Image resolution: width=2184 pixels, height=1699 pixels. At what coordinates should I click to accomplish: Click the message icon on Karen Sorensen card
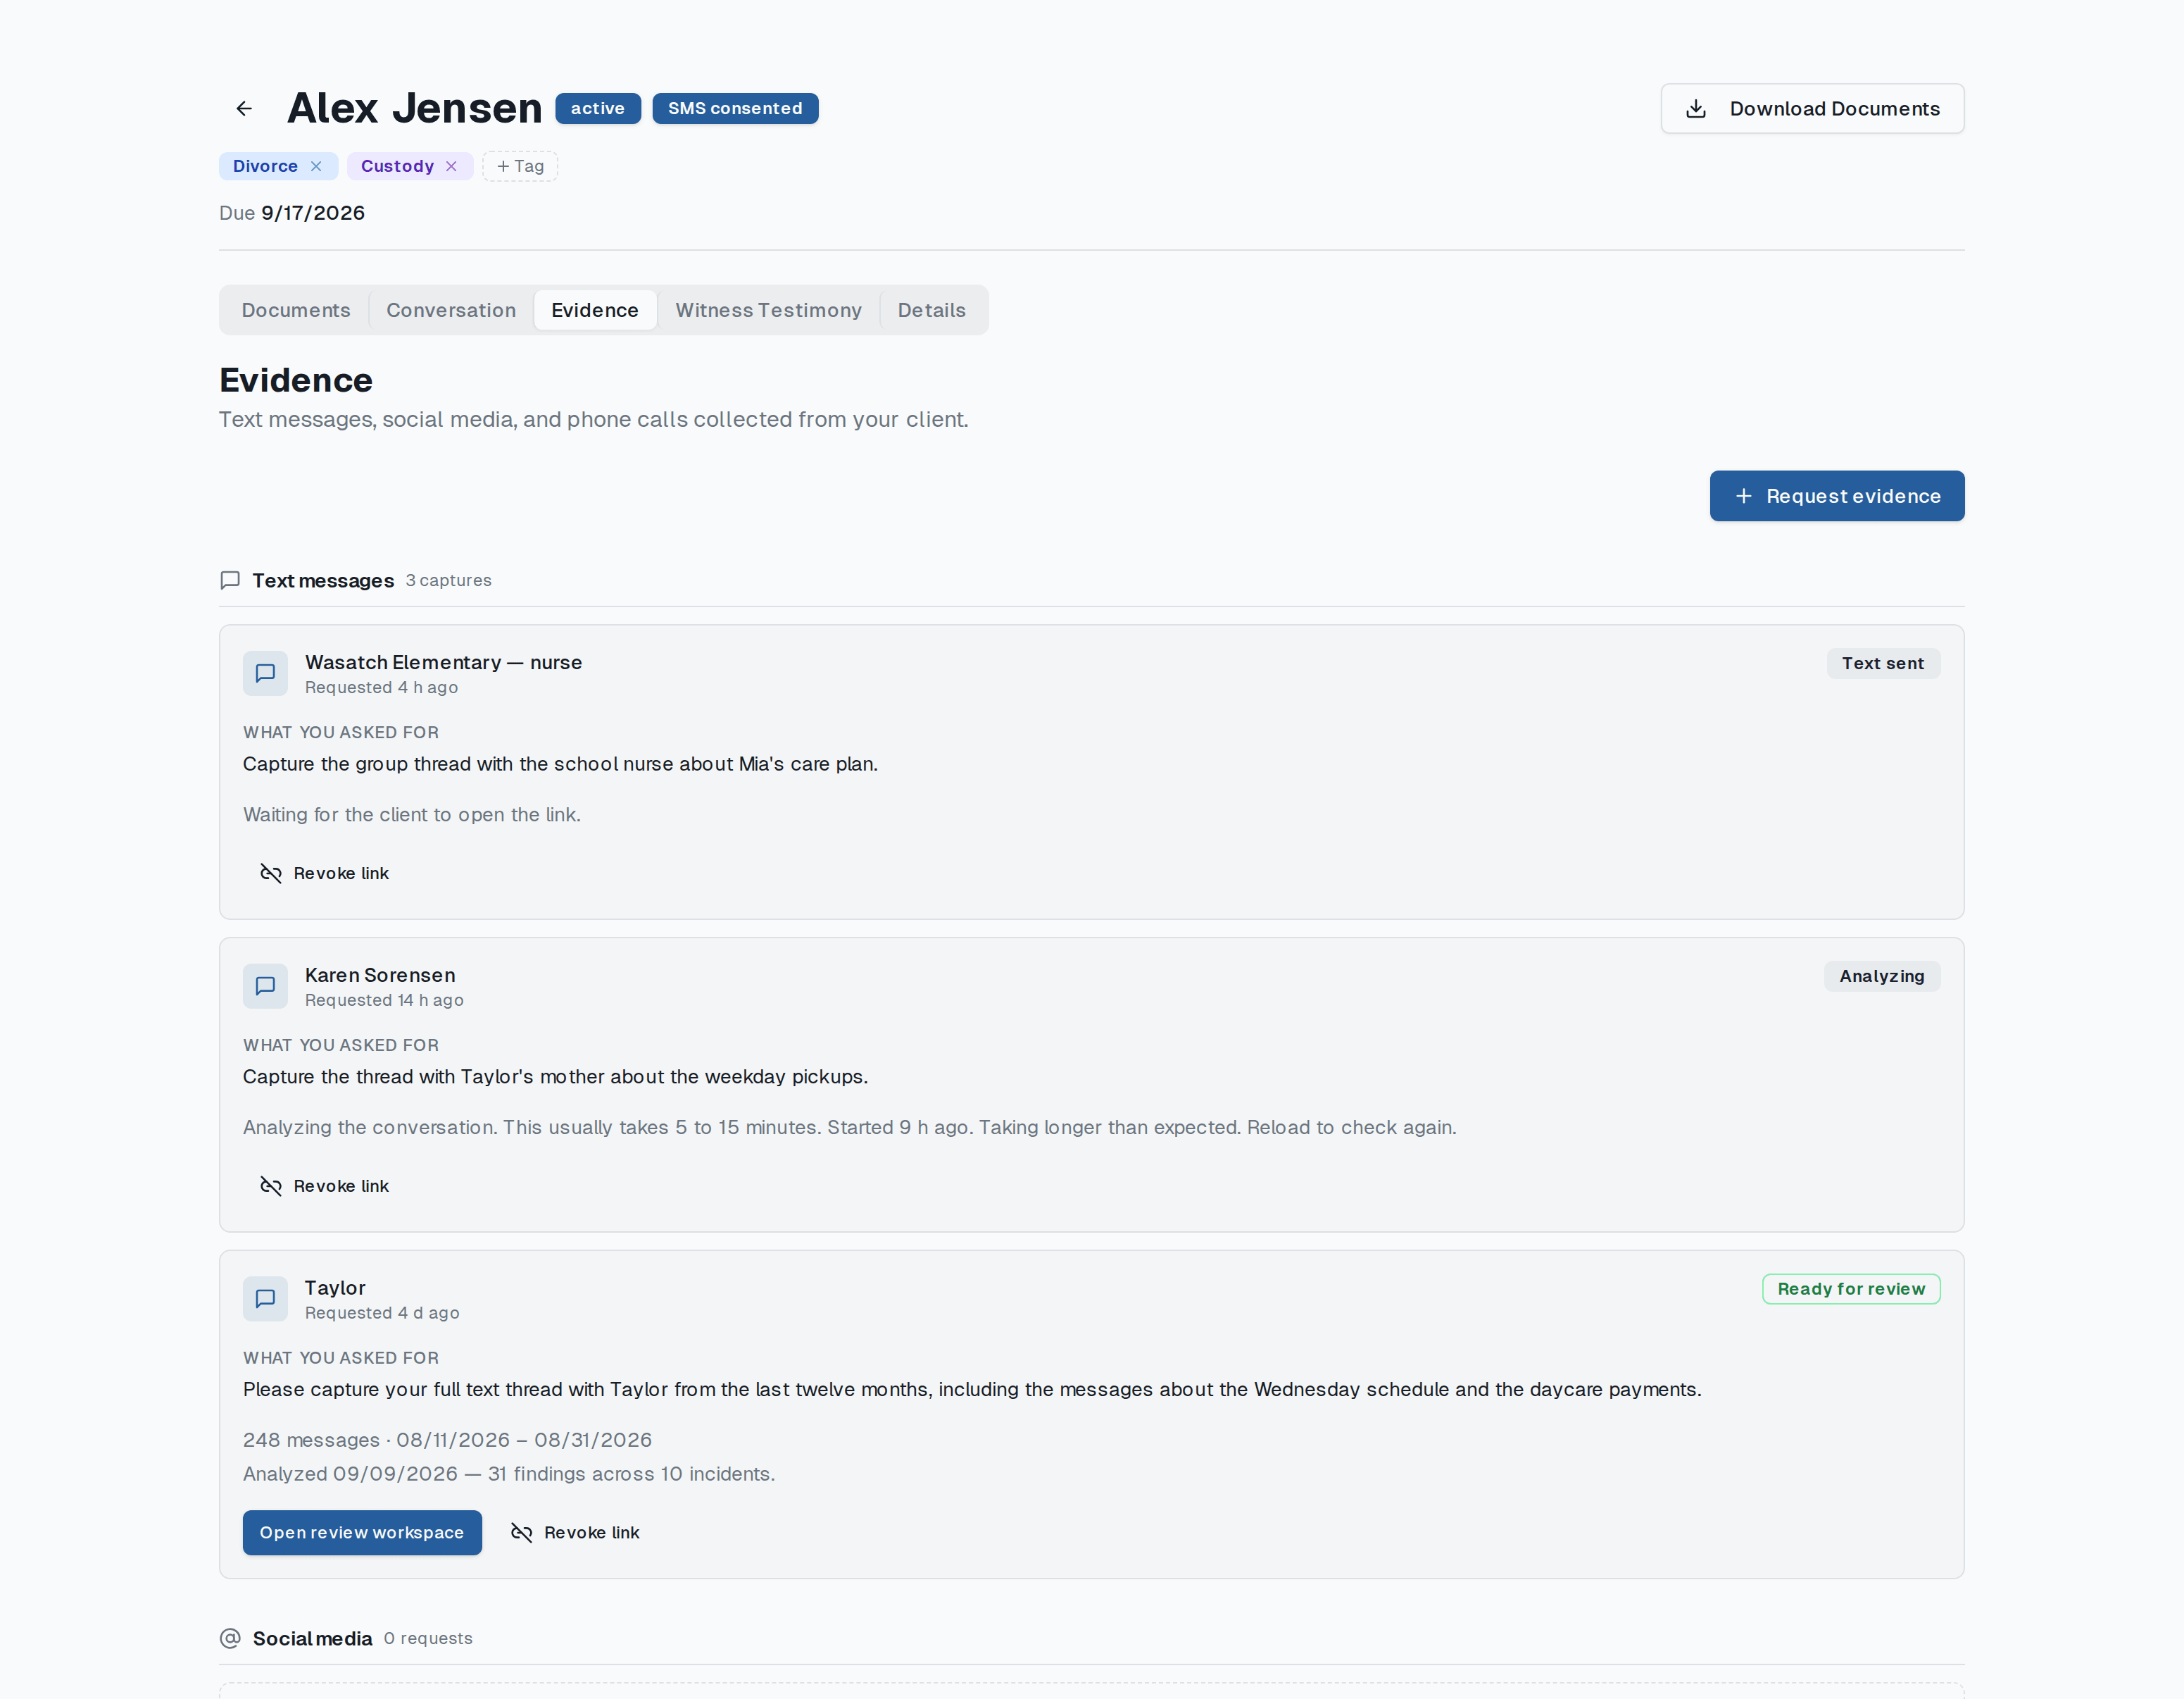point(265,987)
